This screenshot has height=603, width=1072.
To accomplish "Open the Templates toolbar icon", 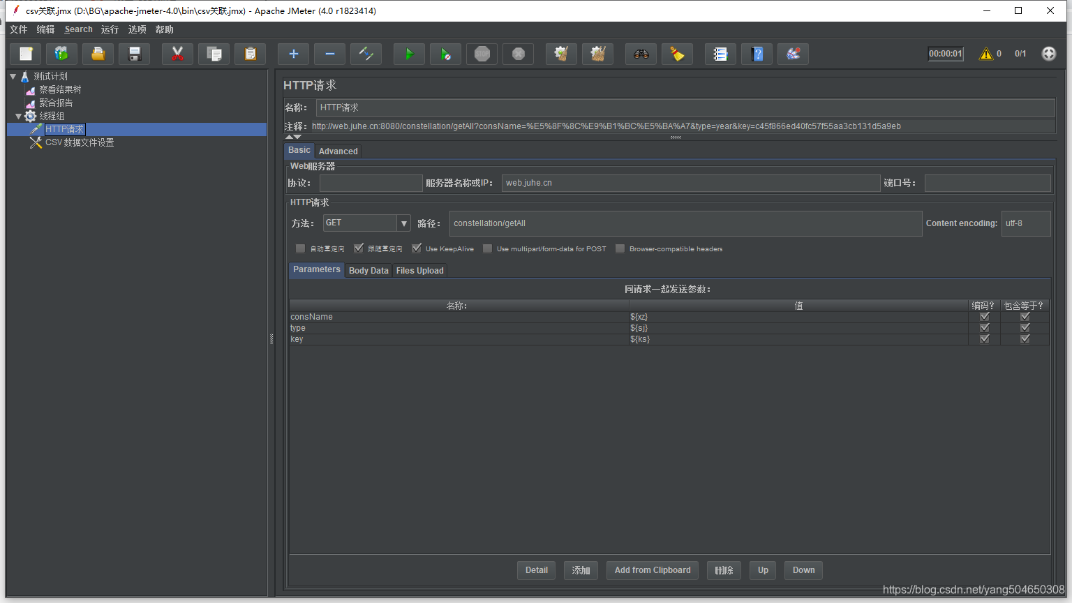I will 62,54.
